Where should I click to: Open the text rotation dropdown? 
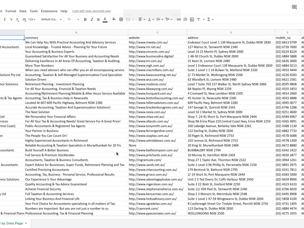coord(169,19)
